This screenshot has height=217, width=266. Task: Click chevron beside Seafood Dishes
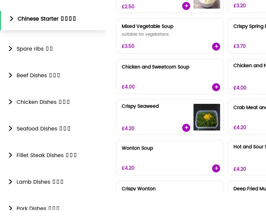10,129
